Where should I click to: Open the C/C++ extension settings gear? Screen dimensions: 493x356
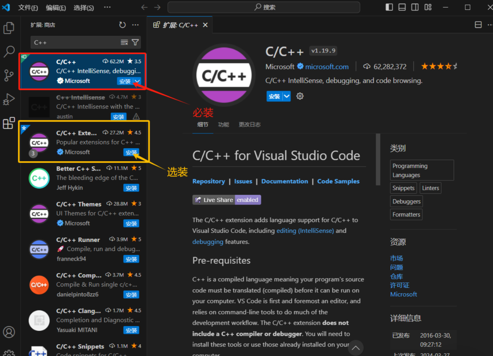click(x=299, y=96)
